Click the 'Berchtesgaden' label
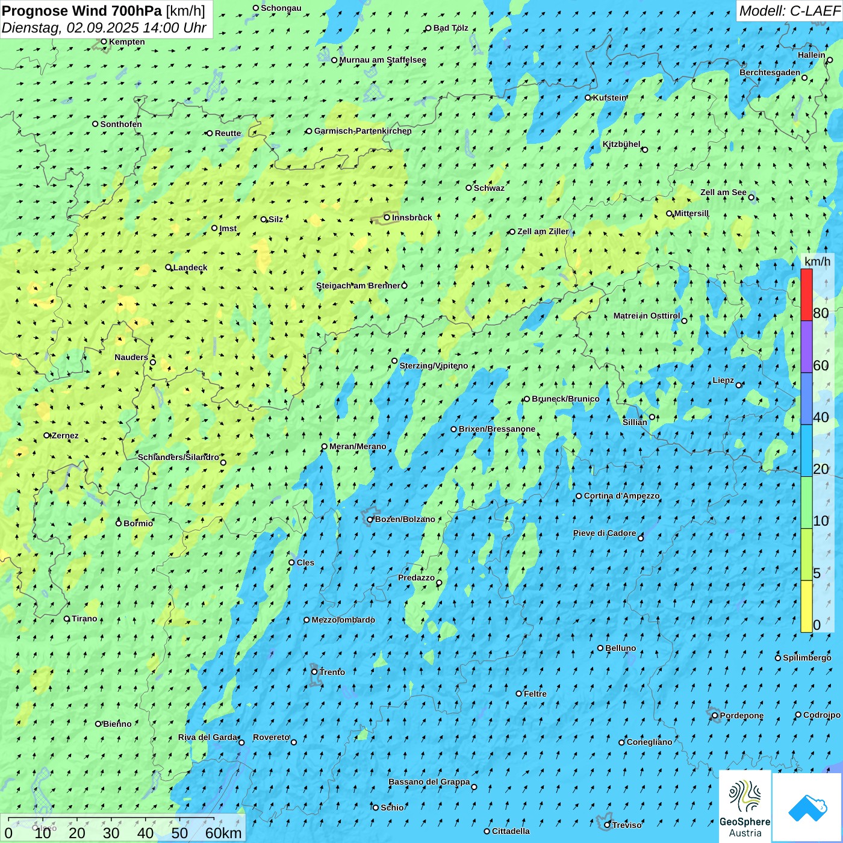843x843 pixels. (770, 72)
